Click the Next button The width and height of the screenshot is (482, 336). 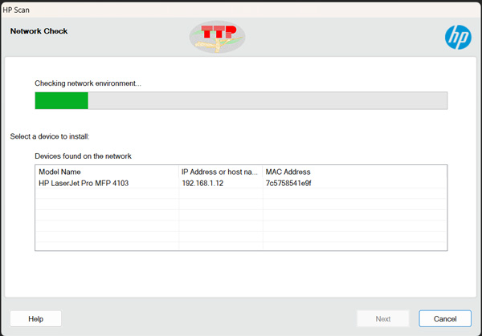pos(383,319)
